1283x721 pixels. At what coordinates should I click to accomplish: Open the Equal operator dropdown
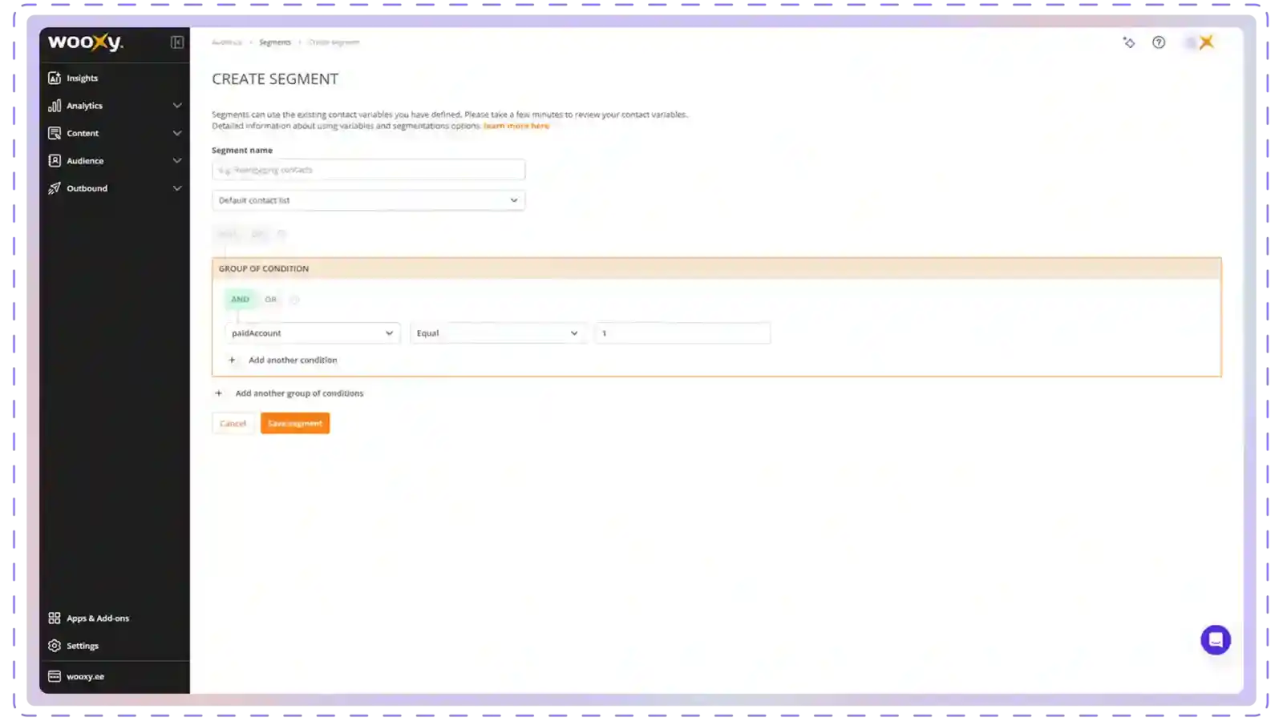(496, 333)
